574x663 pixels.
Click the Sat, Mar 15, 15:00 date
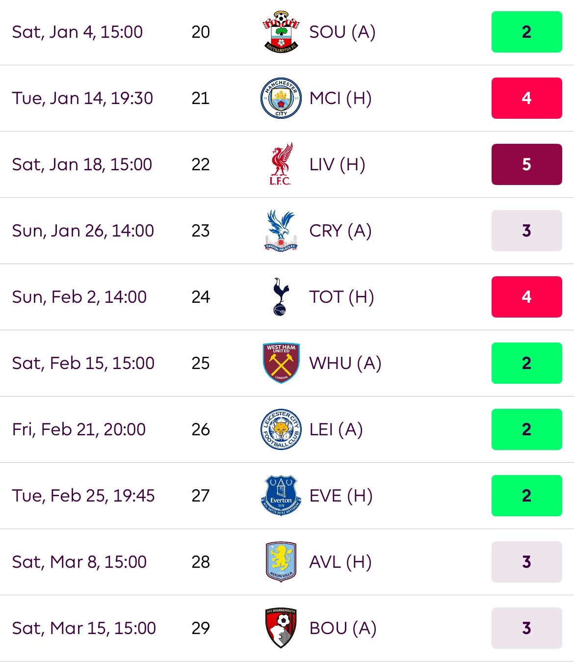click(x=84, y=628)
